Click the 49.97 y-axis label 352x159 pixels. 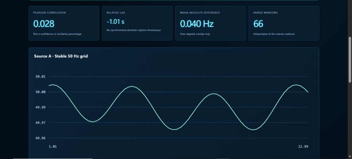(41, 123)
